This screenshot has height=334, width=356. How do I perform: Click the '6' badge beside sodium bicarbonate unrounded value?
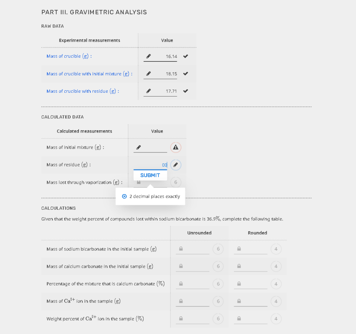coord(218,249)
